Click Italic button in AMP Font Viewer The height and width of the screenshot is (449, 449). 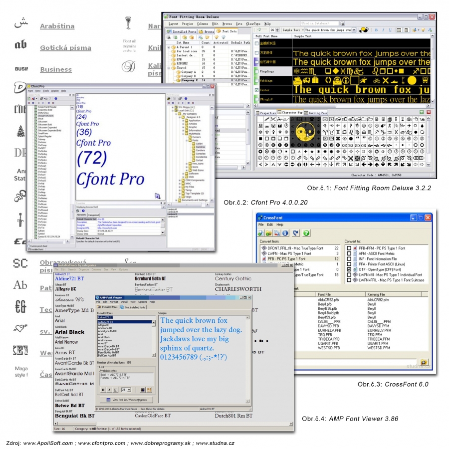pyautogui.click(x=109, y=390)
